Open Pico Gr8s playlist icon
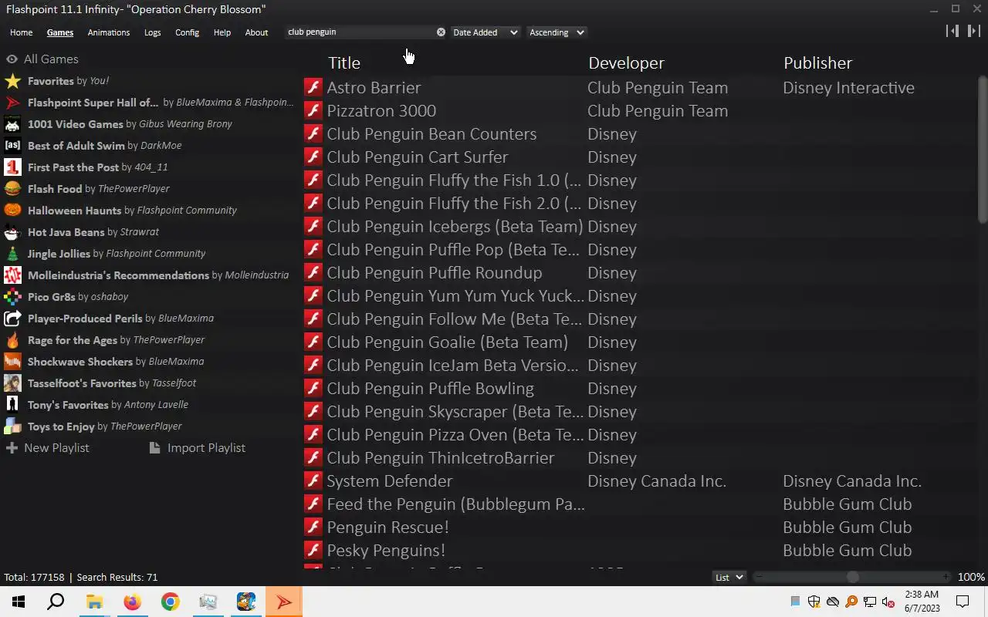988x617 pixels. [x=12, y=297]
